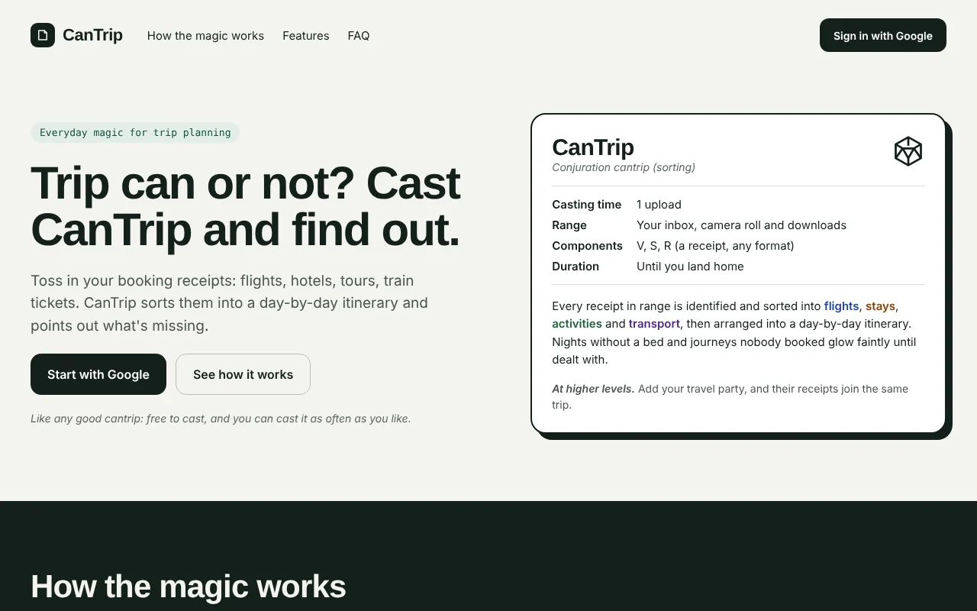Click the free to cast italic note

pos(221,419)
